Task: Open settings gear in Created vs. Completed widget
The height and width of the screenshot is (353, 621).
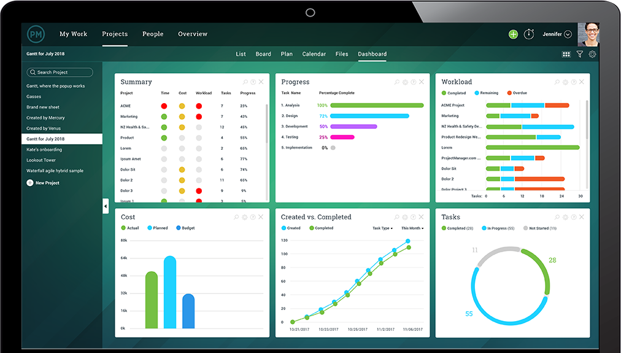Action: pos(405,217)
